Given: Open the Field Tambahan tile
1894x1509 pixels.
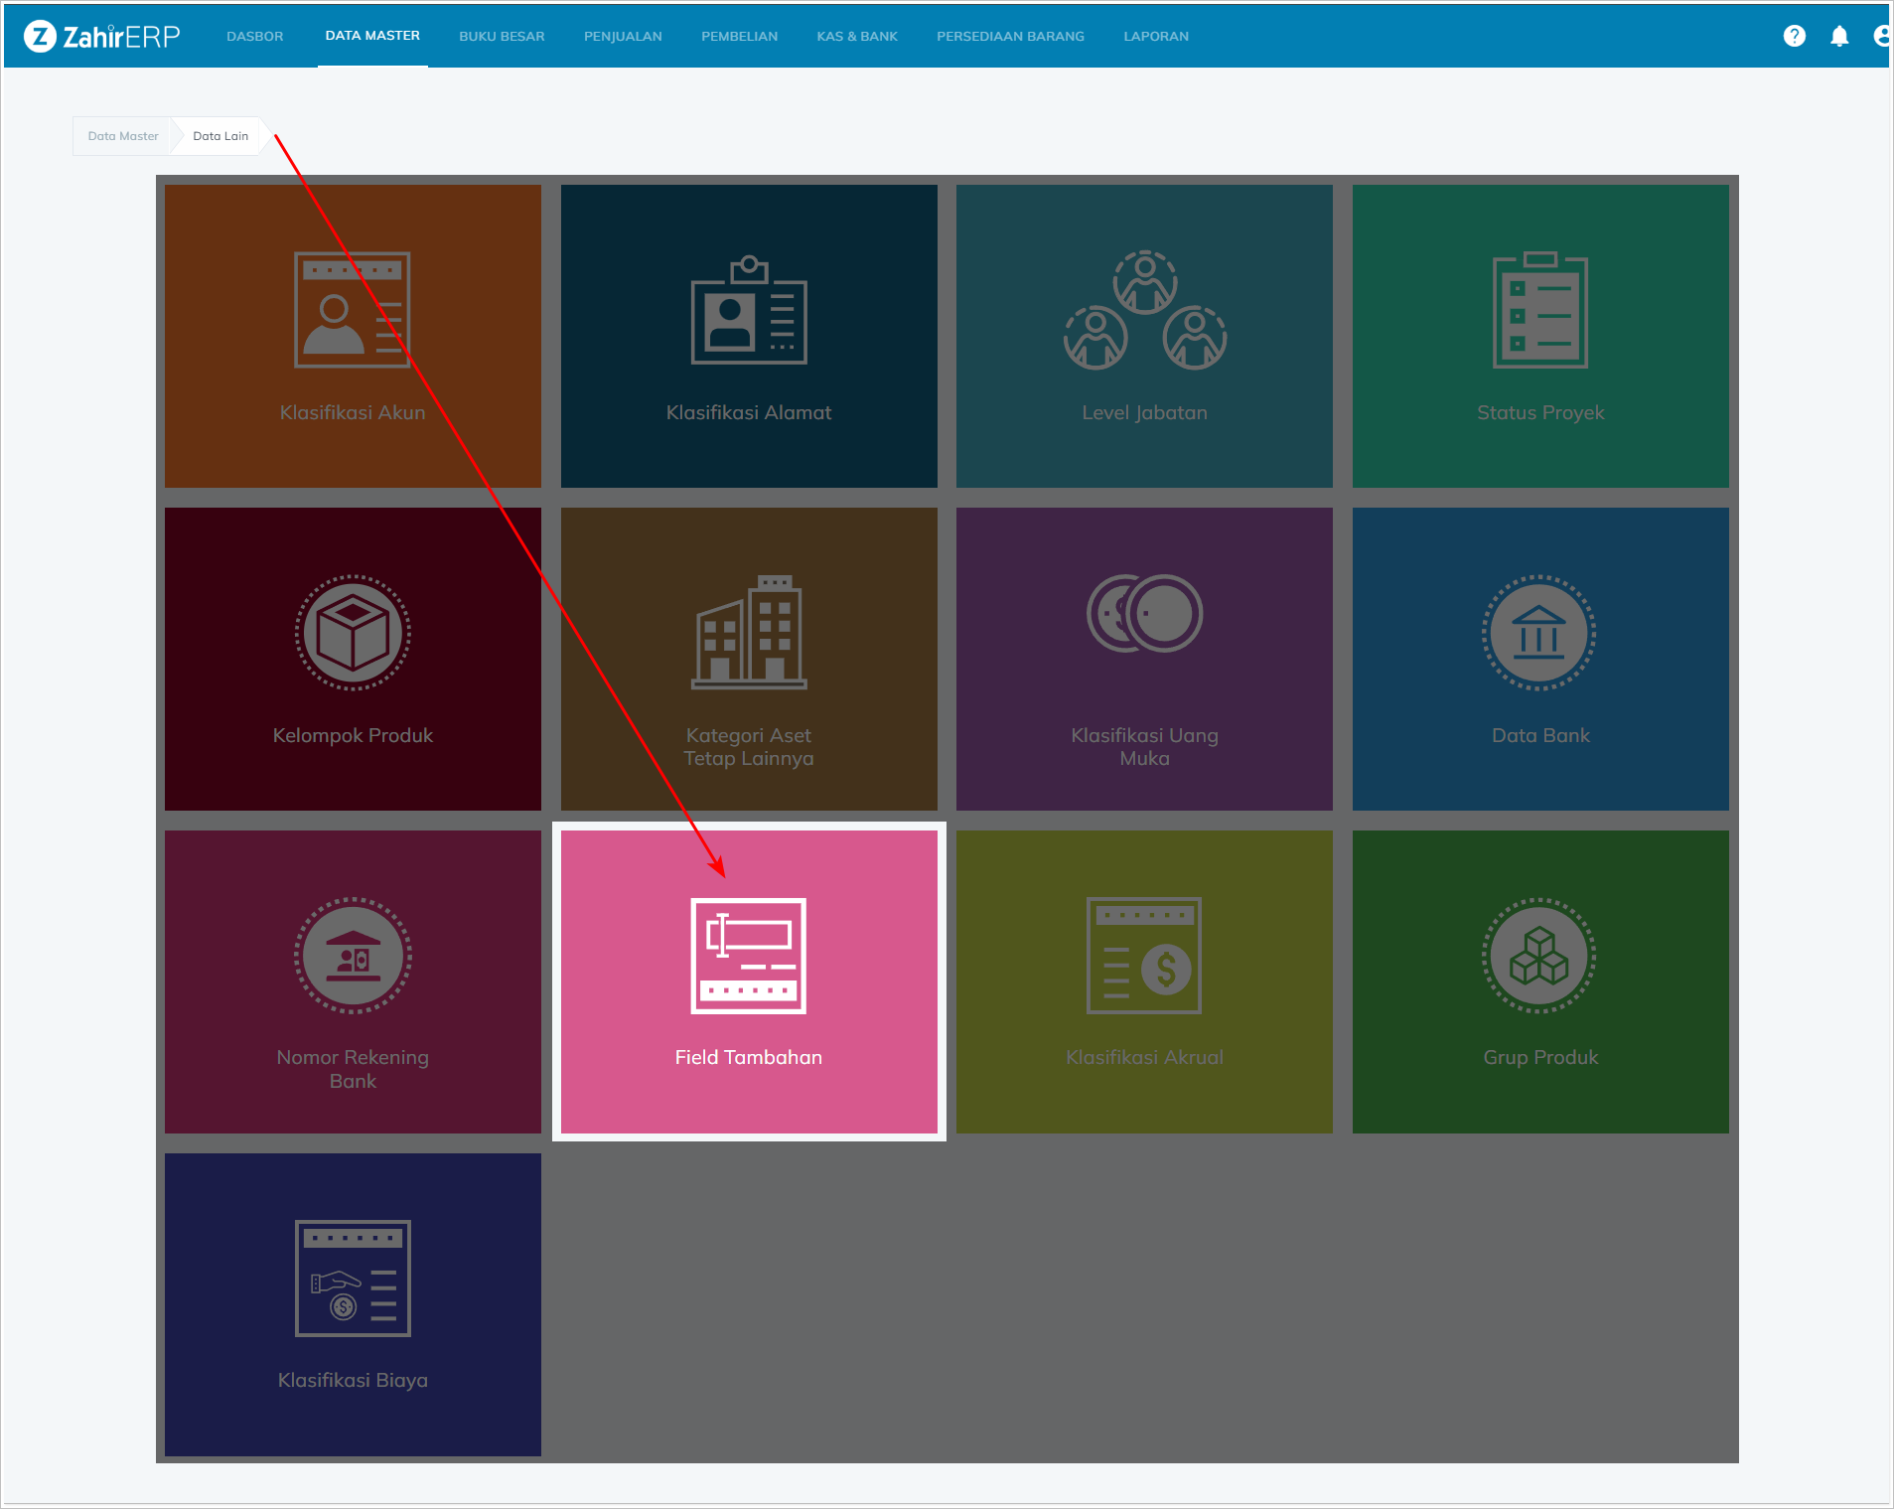Looking at the screenshot, I should pos(748,981).
